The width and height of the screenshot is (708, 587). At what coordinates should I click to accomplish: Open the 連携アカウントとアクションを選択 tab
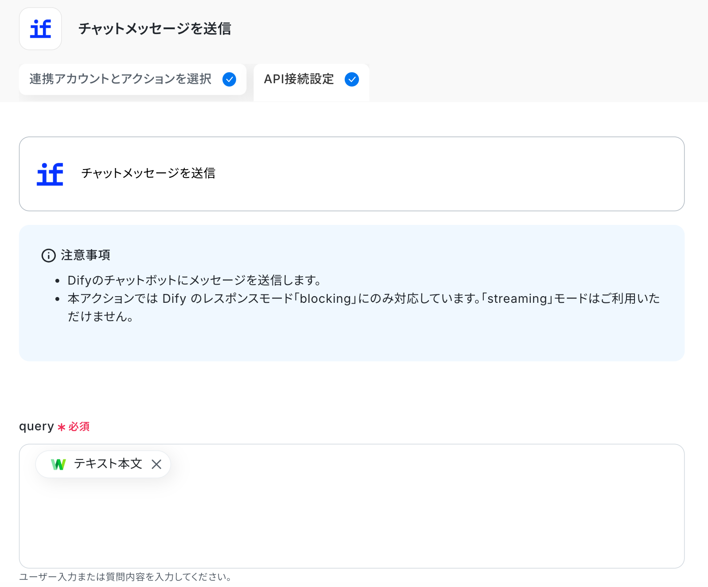coord(121,79)
